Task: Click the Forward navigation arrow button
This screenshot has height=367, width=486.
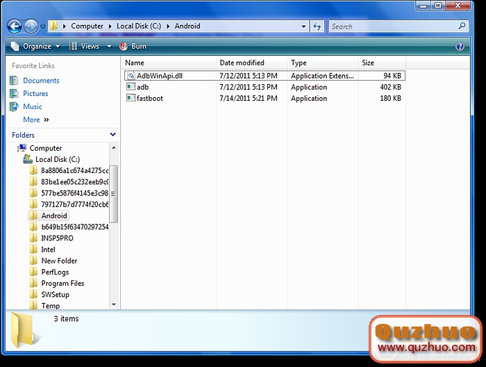Action: click(31, 26)
